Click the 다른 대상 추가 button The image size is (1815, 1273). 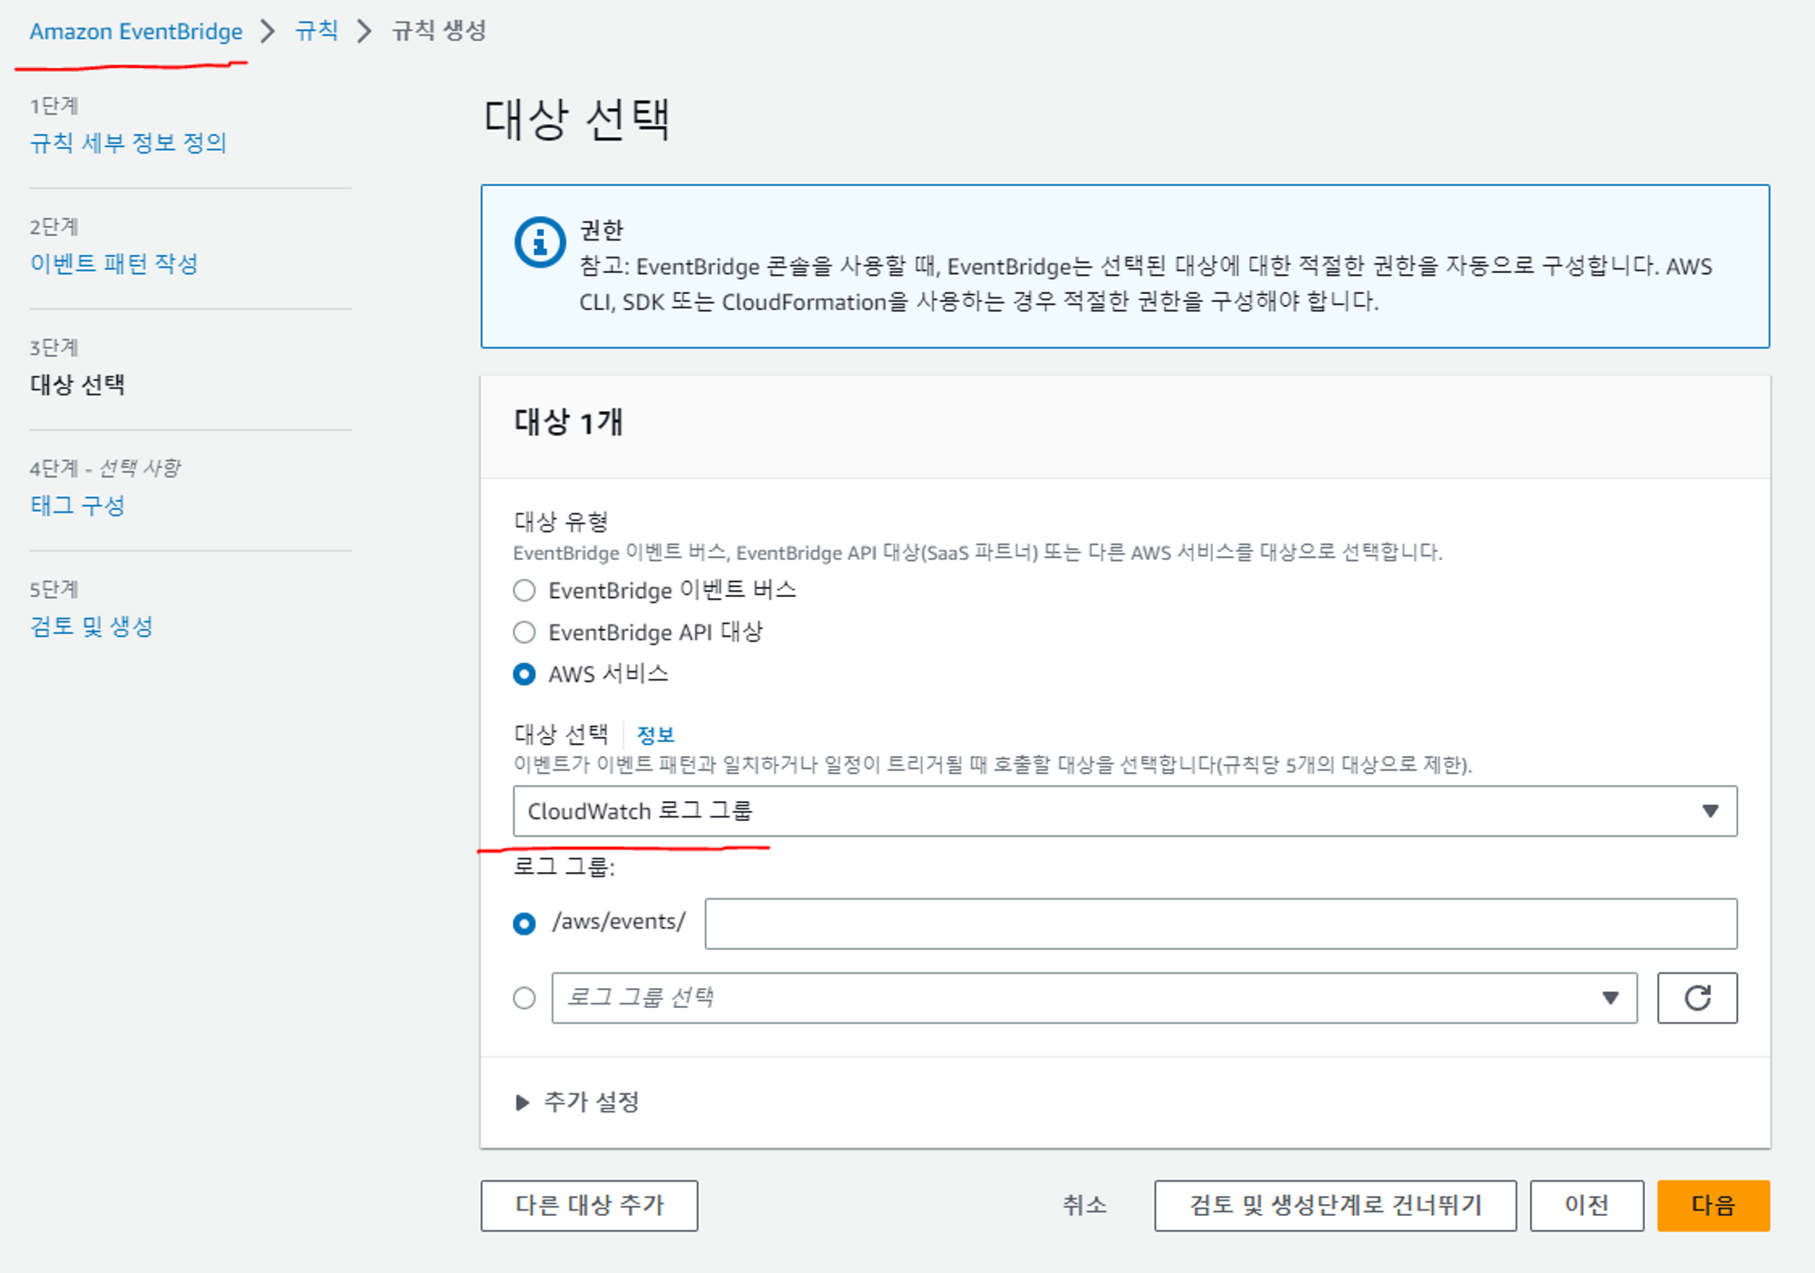point(589,1205)
